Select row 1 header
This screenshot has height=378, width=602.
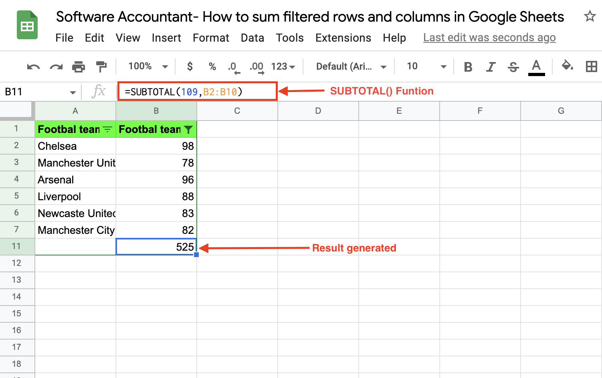(x=16, y=129)
